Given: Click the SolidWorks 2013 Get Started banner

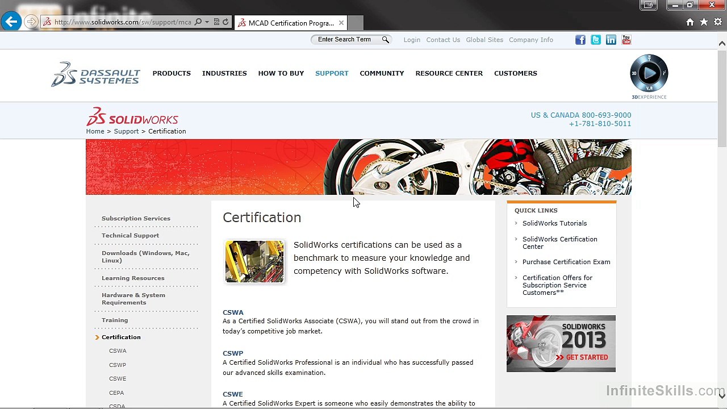Looking at the screenshot, I should [561, 344].
